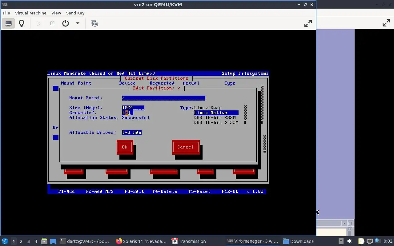The width and height of the screenshot is (394, 246).
Task: Click the F2-Add NFS footer hint
Action: pyautogui.click(x=100, y=191)
